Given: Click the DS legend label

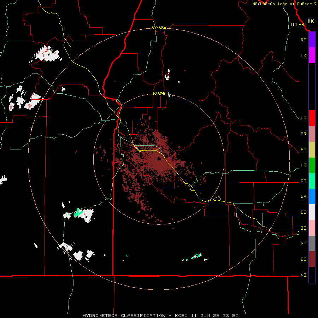Looking at the screenshot, I should coord(303,212).
